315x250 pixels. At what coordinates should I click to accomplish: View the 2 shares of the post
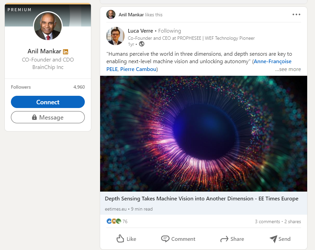tap(293, 221)
